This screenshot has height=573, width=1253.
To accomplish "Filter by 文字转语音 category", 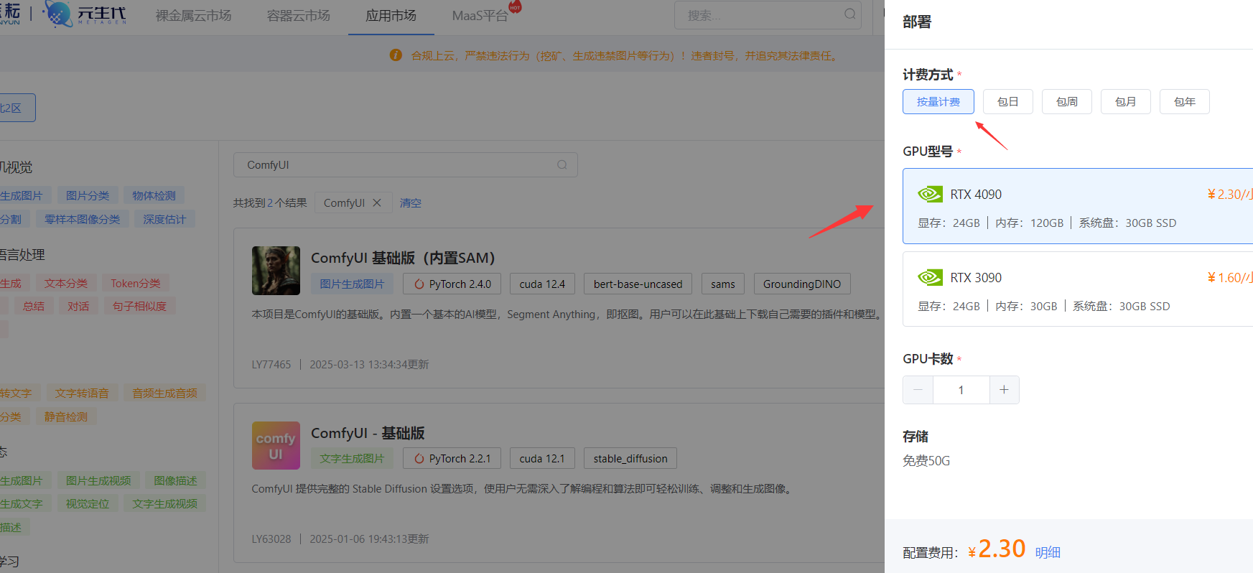I will (82, 393).
